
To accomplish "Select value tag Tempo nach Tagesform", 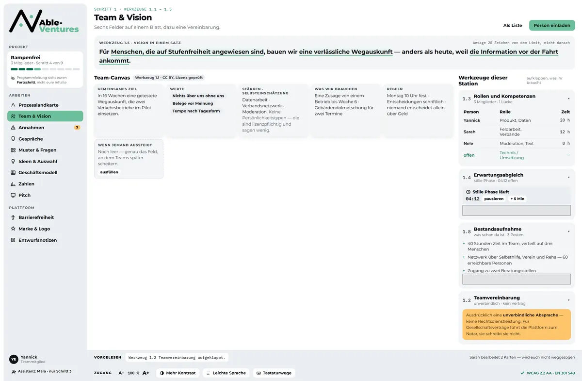I will pyautogui.click(x=196, y=111).
